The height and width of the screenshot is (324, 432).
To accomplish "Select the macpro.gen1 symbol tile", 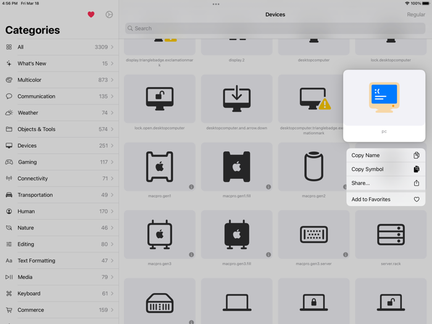I will [x=159, y=167].
